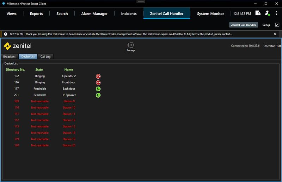Click the IP Speaker name
282x182 pixels.
[69, 95]
